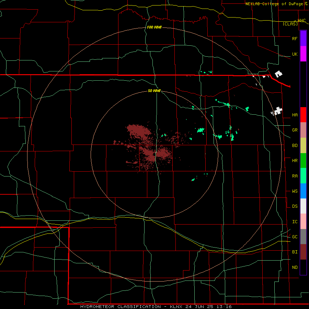
Task: Click the '[CLAS]' units label
Action: click(290, 24)
